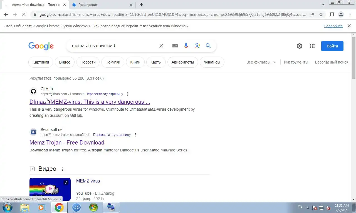
Task: Translate the Securosoft.net result page
Action: click(112, 135)
